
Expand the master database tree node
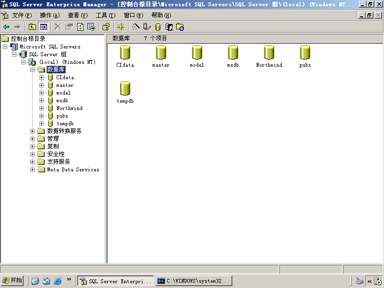tap(41, 85)
